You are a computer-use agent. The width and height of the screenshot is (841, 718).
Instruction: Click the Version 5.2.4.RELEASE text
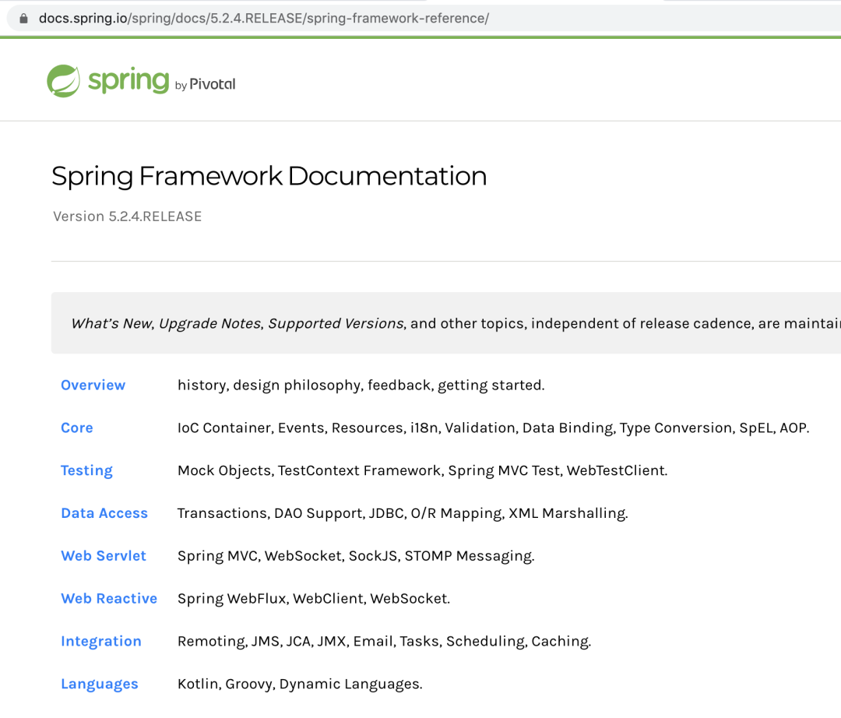pyautogui.click(x=127, y=216)
